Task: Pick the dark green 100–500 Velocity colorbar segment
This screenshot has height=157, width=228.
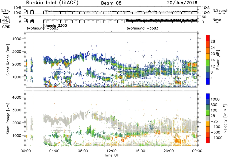Action: [x=208, y=107]
